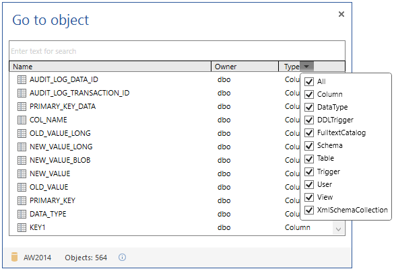Uncheck the Table type checkbox
The width and height of the screenshot is (394, 271).
pyautogui.click(x=309, y=159)
